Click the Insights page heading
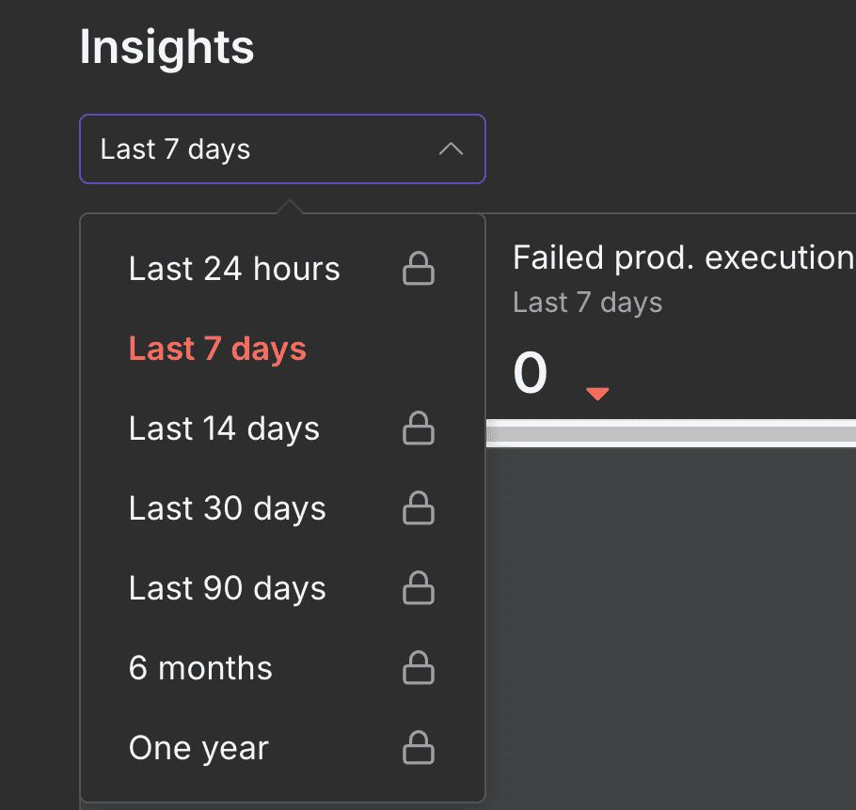This screenshot has width=856, height=810. point(166,47)
